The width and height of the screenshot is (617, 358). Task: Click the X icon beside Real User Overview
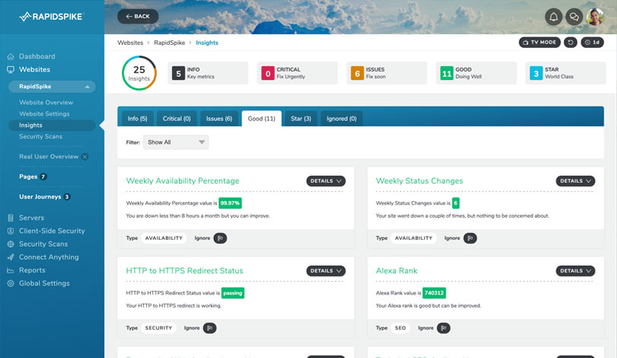click(x=85, y=157)
